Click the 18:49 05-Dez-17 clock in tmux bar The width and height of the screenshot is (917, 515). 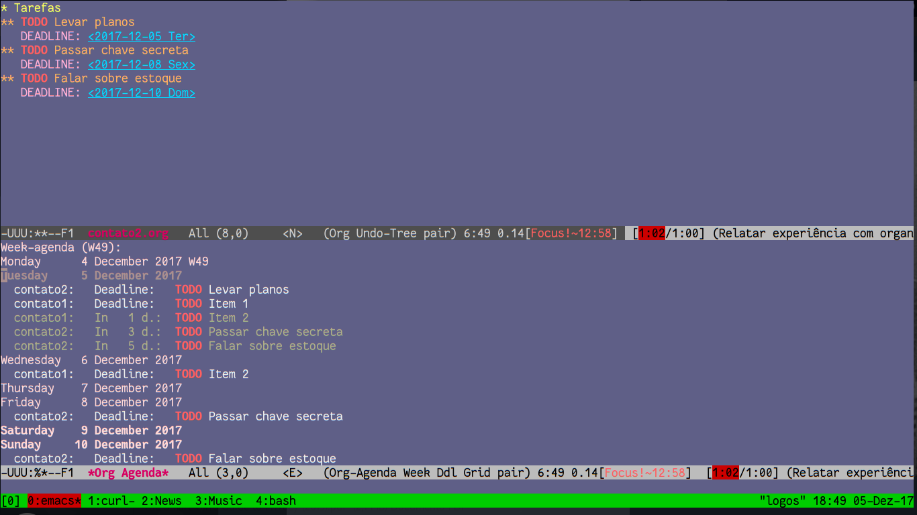click(863, 501)
